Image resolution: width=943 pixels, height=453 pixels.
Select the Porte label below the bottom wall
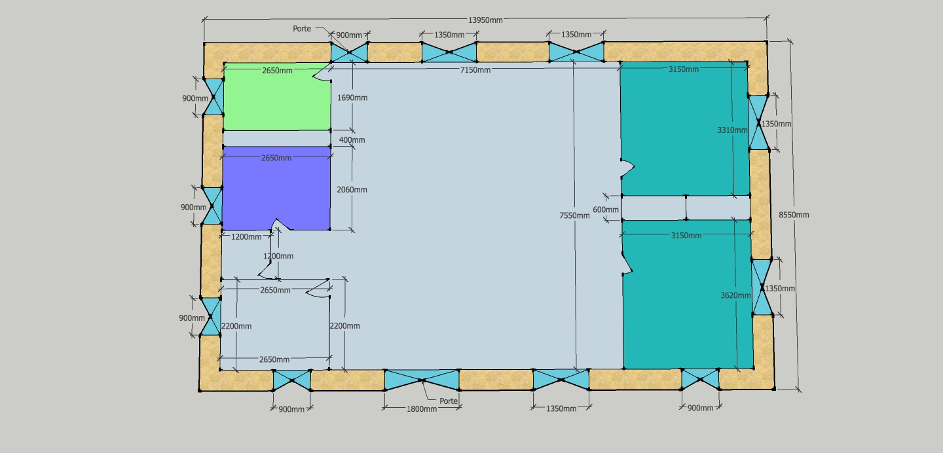[449, 401]
